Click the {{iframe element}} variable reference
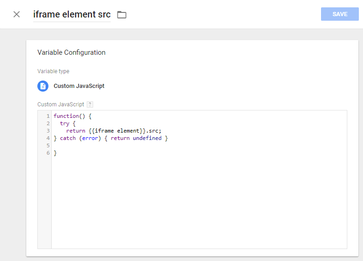The image size is (363, 261). point(117,131)
